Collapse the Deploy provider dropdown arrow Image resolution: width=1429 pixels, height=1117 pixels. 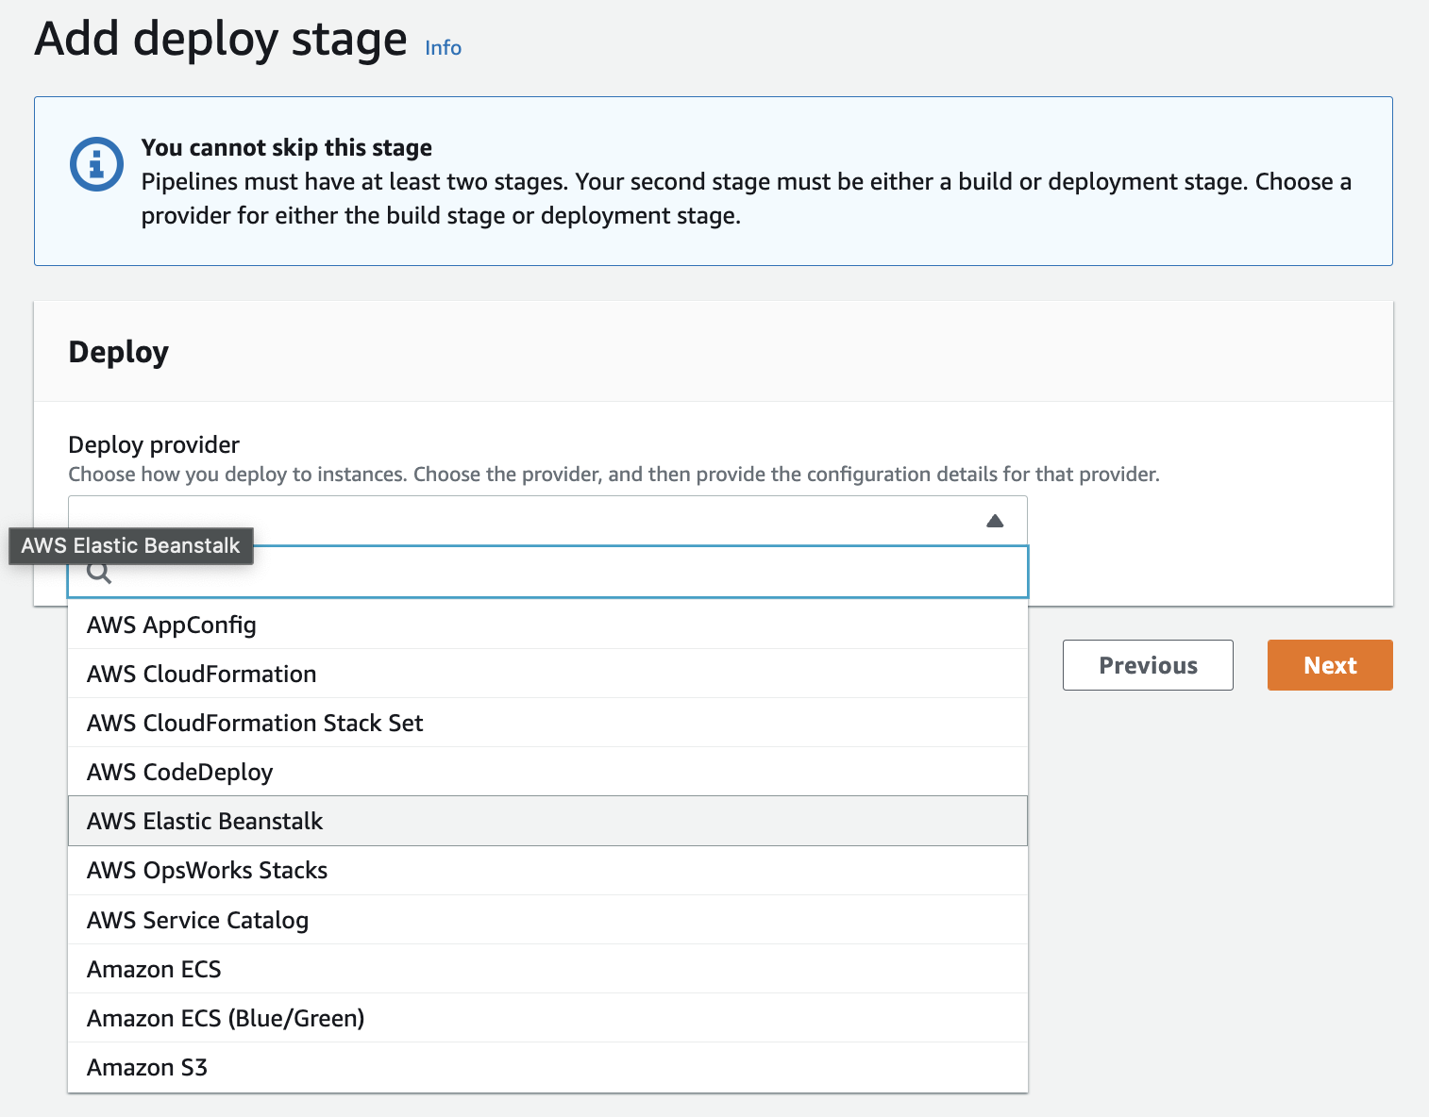click(x=995, y=521)
